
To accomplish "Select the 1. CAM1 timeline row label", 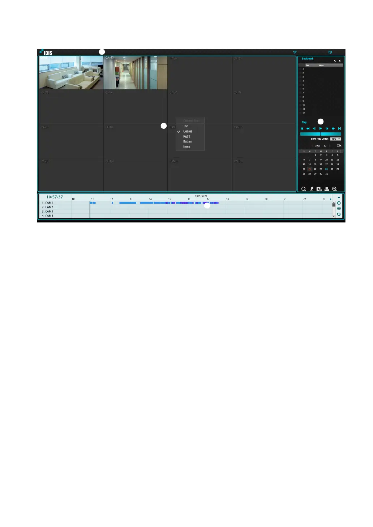I will click(x=47, y=203).
